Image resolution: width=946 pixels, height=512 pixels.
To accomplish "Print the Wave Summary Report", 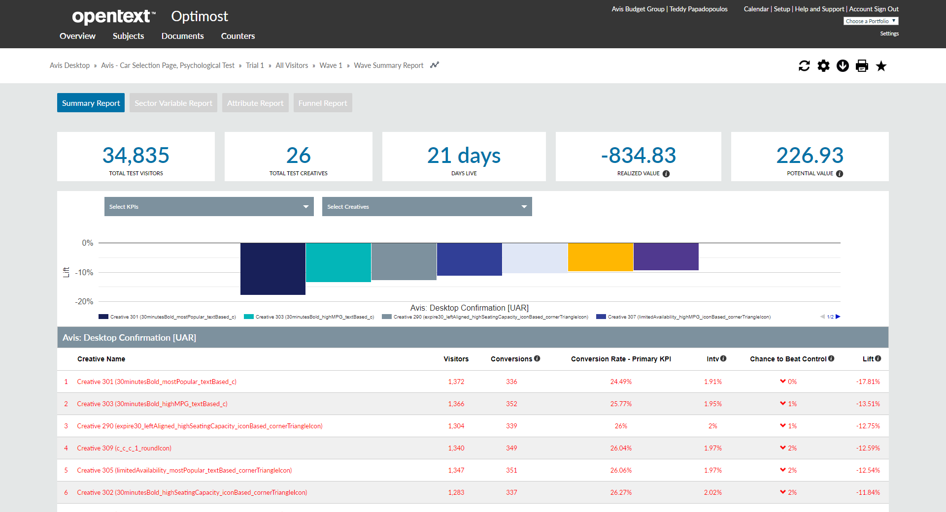I will pos(862,65).
